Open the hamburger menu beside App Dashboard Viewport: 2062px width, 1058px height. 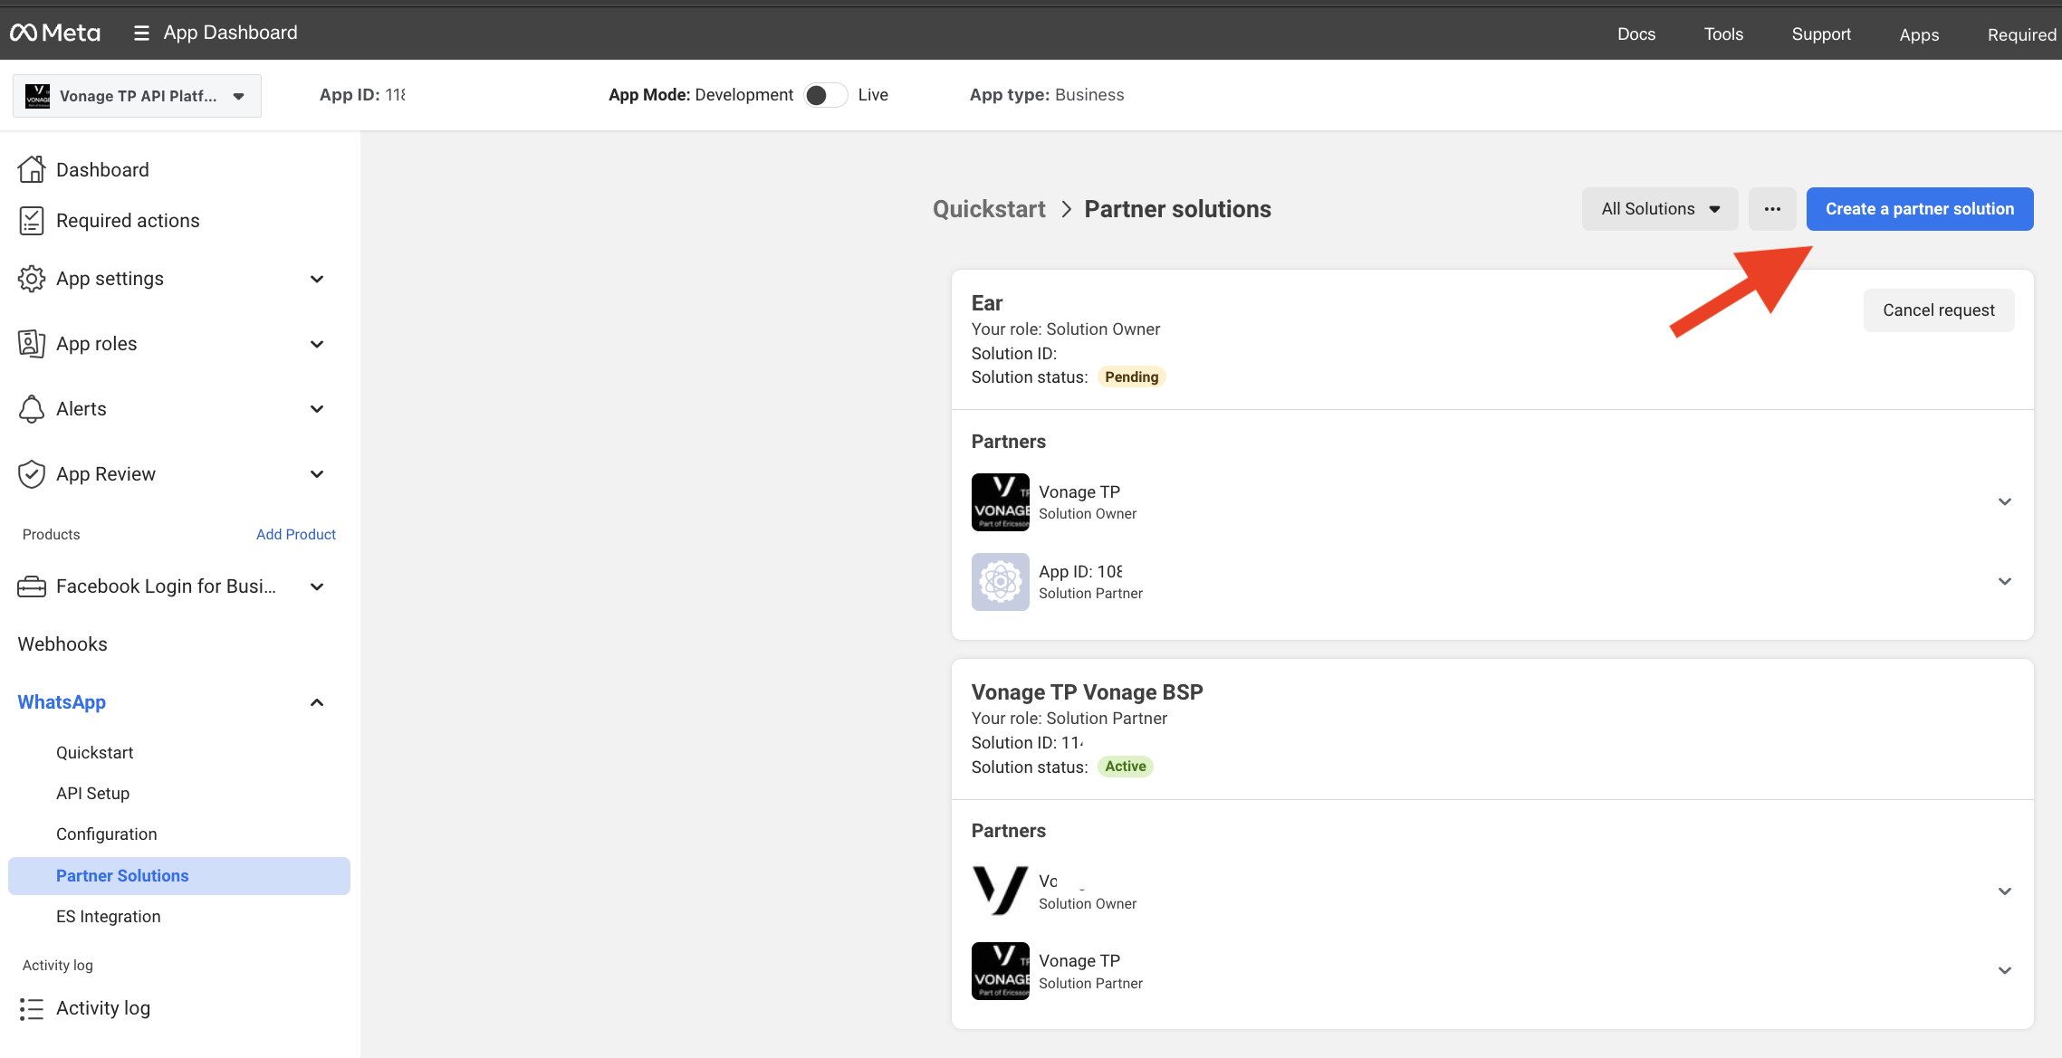pos(141,33)
